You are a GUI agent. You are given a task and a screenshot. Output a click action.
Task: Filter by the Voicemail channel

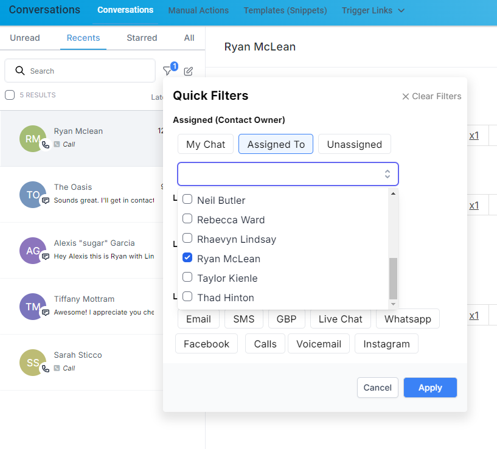pos(319,344)
